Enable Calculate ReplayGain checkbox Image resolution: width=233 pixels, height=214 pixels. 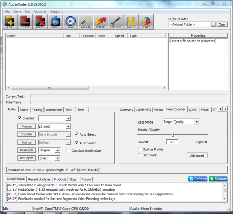[68, 150]
